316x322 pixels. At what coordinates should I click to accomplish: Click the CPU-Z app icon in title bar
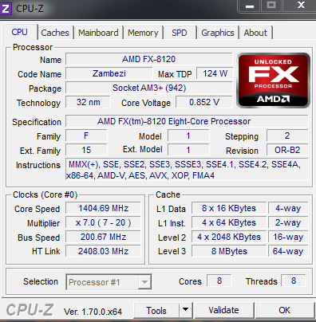coord(6,9)
